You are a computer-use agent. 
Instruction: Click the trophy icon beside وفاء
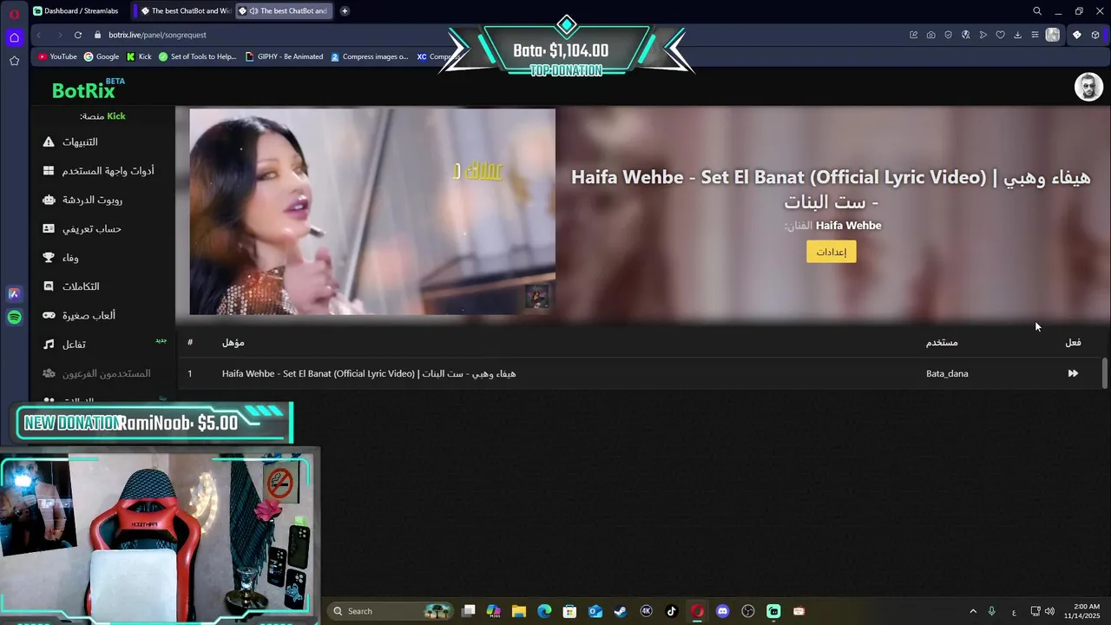tap(49, 258)
